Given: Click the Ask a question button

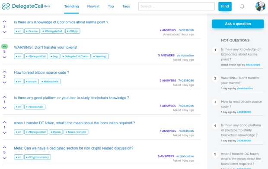Looking at the screenshot, I should (238, 24).
